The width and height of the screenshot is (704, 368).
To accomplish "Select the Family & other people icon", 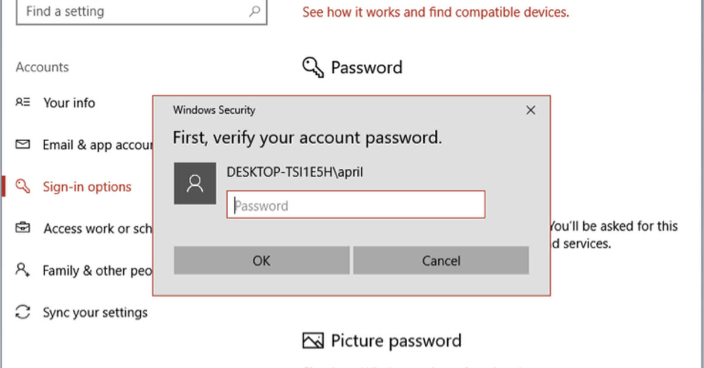I will point(22,270).
